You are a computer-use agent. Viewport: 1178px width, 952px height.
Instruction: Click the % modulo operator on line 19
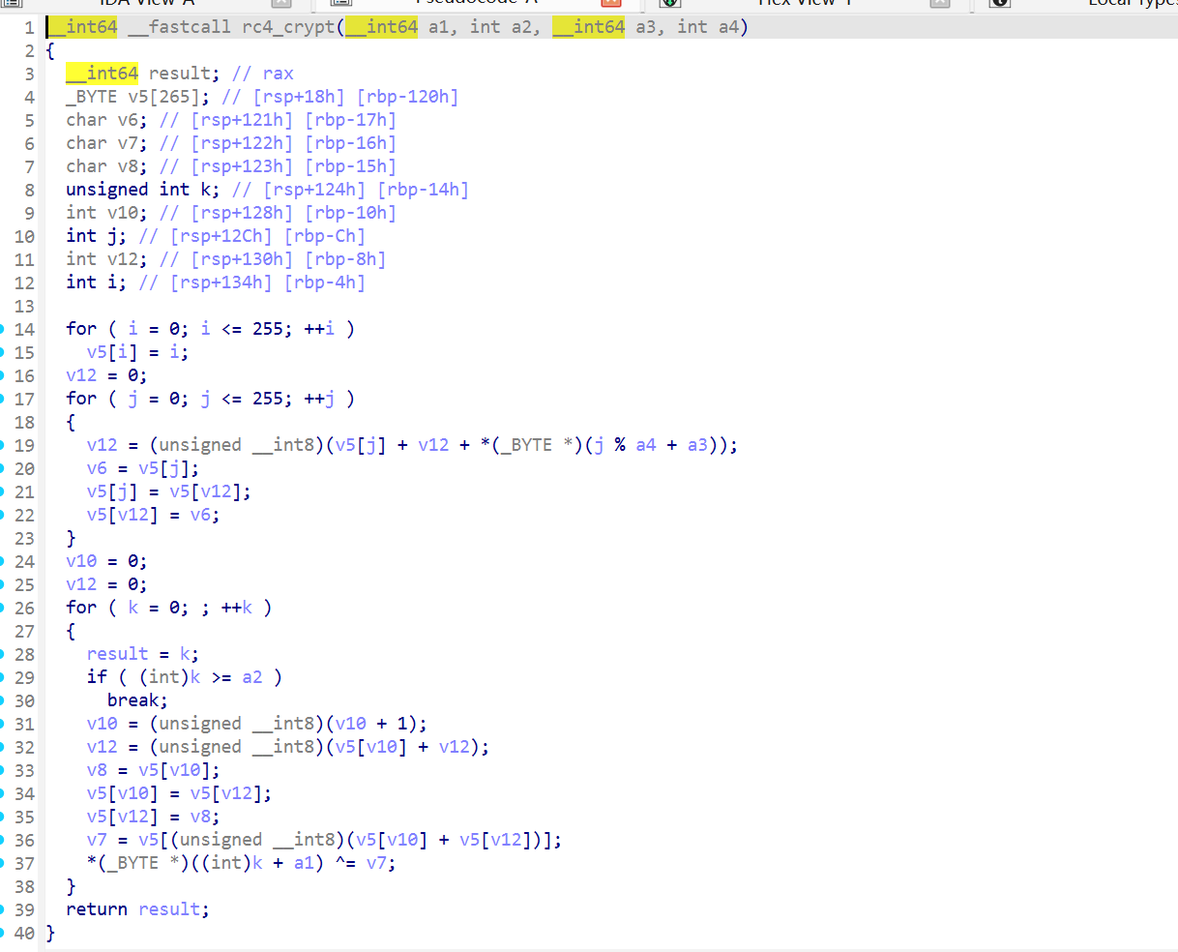tap(620, 445)
